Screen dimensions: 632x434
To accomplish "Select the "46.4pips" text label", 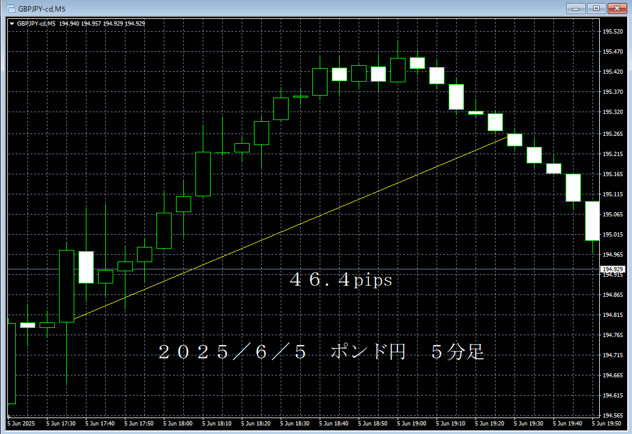I will click(x=341, y=280).
